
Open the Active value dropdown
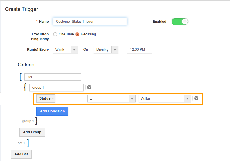coord(165,99)
